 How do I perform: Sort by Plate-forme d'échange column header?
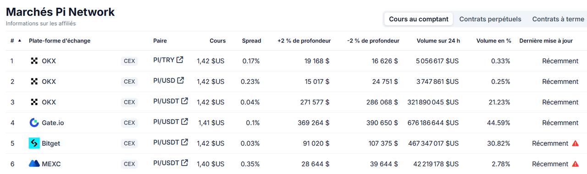(x=60, y=41)
